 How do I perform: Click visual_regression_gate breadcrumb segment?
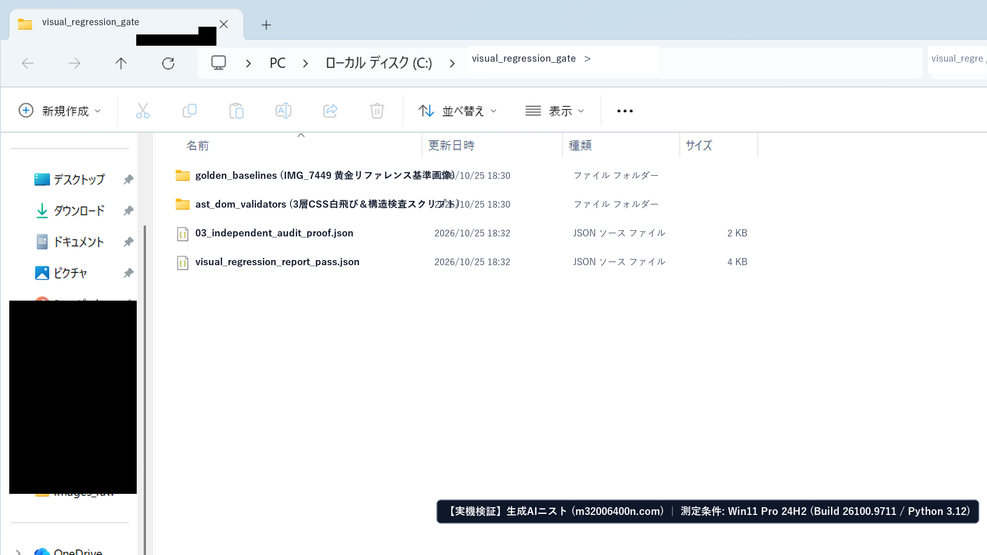(523, 59)
